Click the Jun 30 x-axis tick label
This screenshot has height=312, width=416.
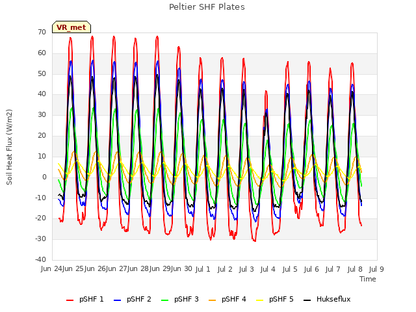coord(181,269)
